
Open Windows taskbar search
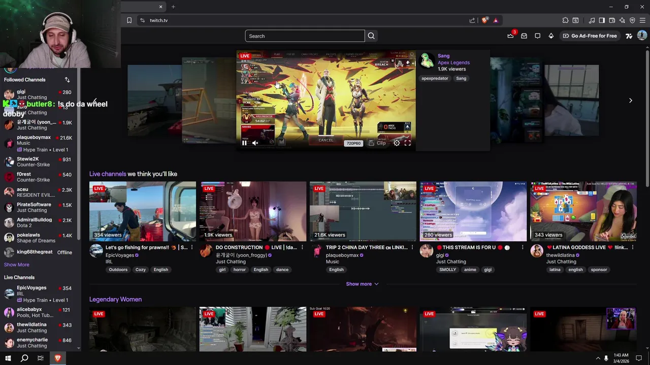24,358
